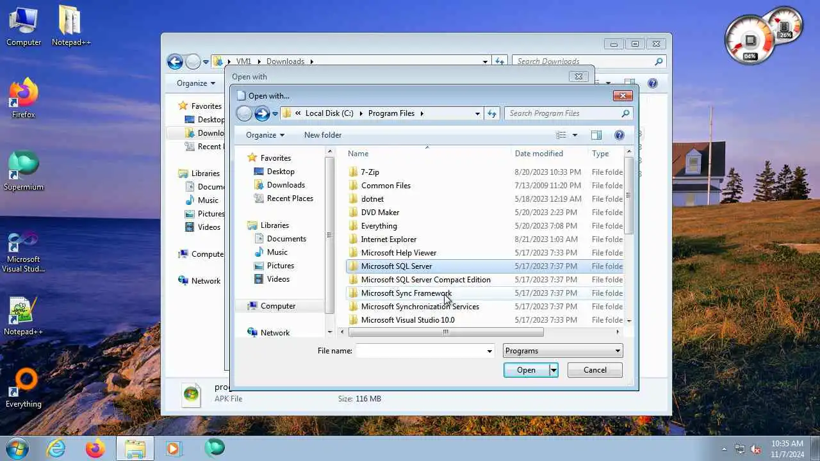Click the File name input field
The image size is (820, 461).
pos(420,351)
